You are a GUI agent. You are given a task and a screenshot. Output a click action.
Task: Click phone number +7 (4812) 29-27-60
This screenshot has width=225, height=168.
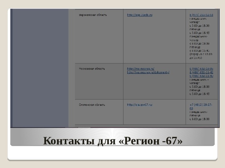tap(201, 106)
